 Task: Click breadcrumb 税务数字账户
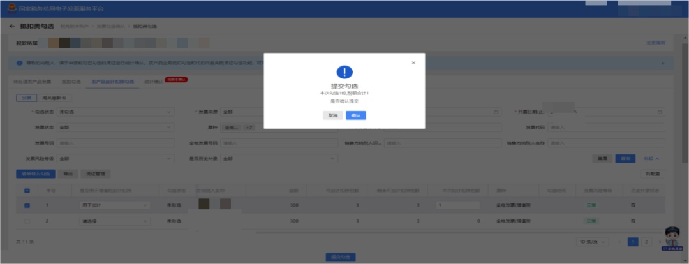point(74,27)
